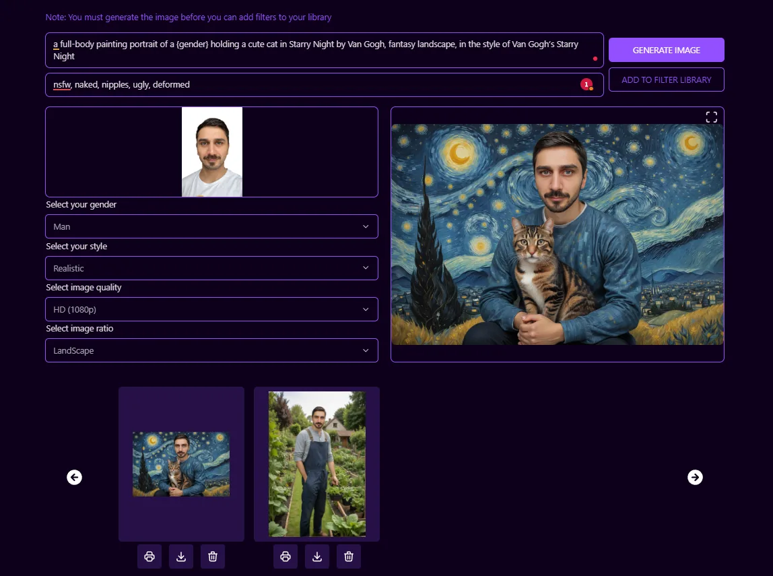Click the 'Select your style' label
The image size is (773, 576).
pyautogui.click(x=76, y=246)
